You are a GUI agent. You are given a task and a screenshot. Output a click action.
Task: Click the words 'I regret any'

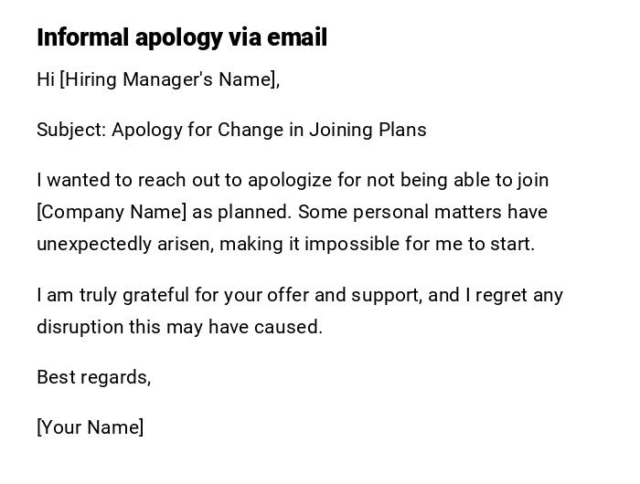[514, 295]
